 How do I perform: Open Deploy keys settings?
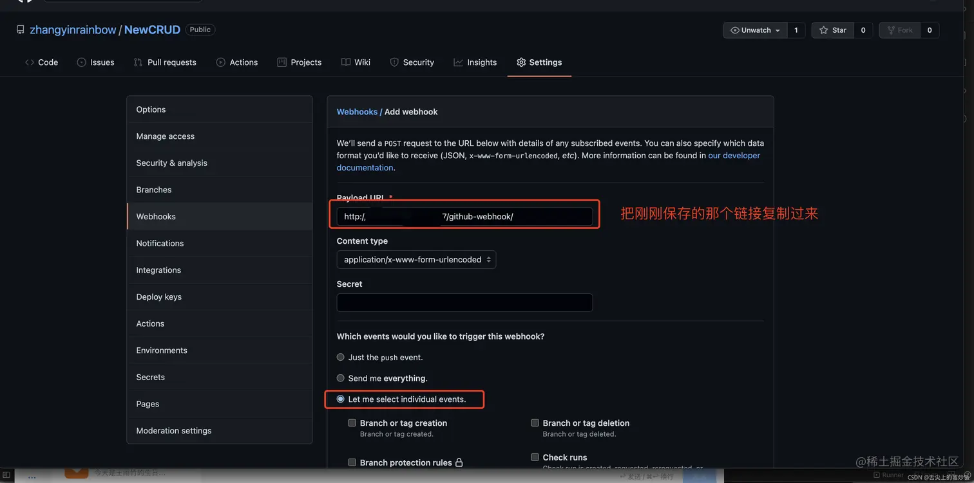coord(220,297)
